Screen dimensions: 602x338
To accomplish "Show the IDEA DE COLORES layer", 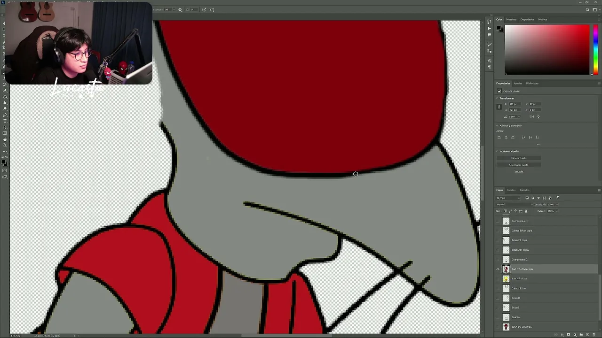I will tap(498, 327).
